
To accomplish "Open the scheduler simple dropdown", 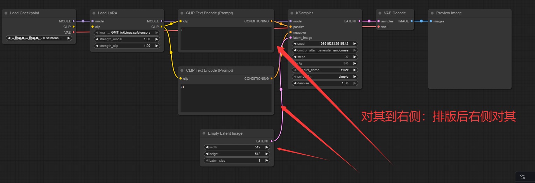I will pyautogui.click(x=325, y=77).
